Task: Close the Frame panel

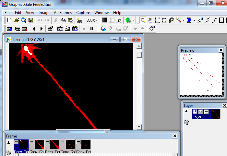Action: point(175,136)
